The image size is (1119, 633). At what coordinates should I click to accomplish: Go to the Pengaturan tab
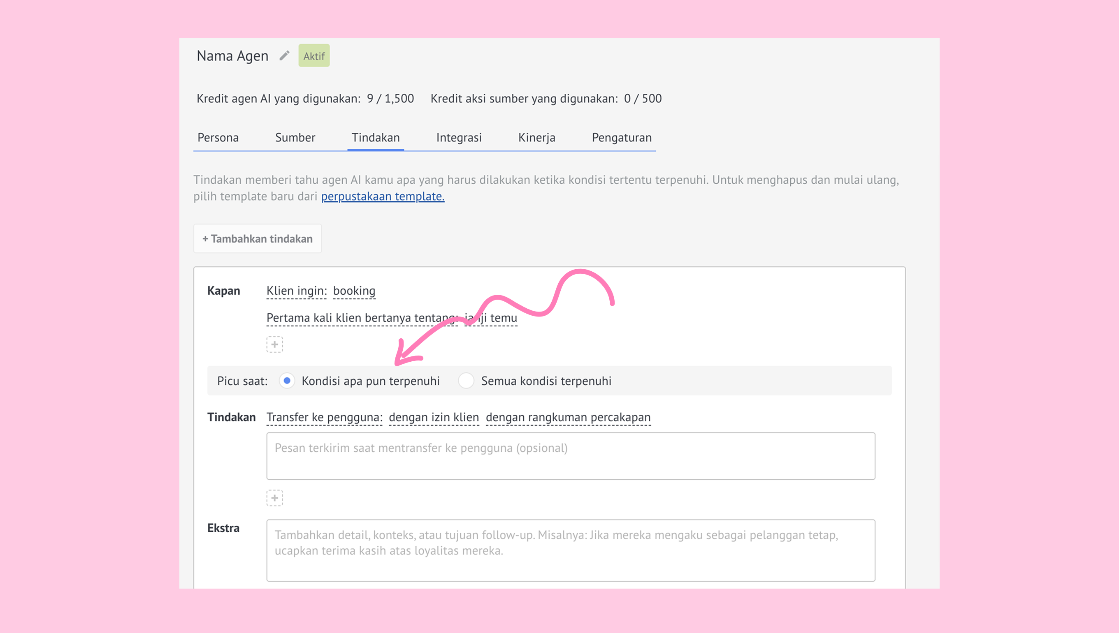click(621, 137)
